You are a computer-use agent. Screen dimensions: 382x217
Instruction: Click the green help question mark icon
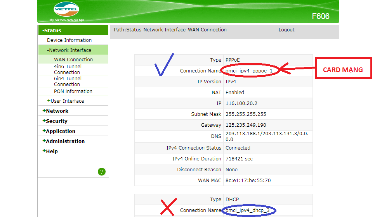click(102, 171)
